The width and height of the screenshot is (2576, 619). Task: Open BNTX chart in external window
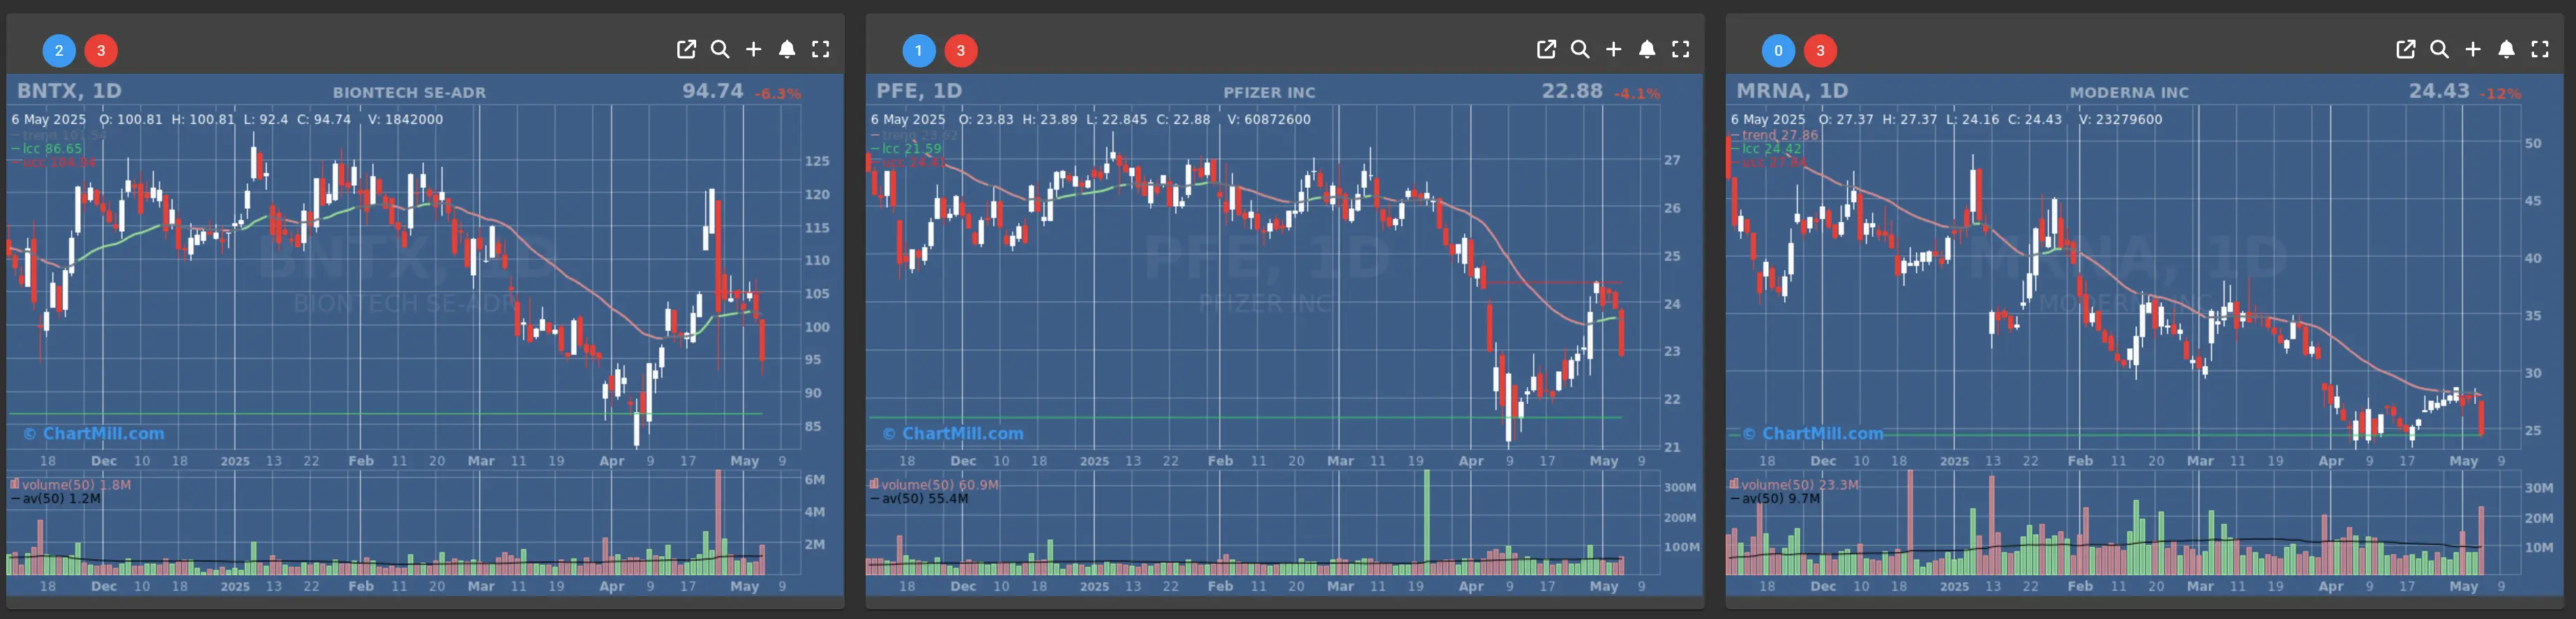click(686, 49)
